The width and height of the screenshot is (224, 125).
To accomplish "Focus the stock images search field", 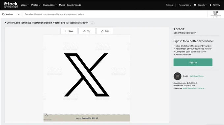I will (x=114, y=14).
